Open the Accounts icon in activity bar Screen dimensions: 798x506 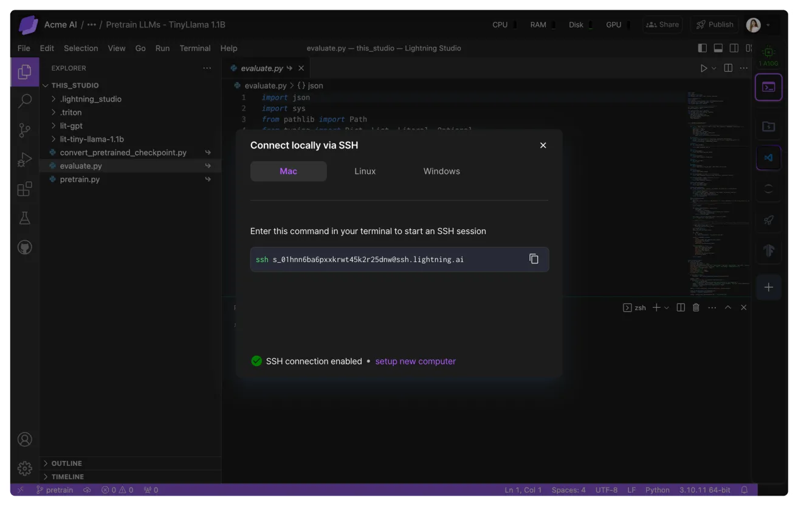point(25,439)
